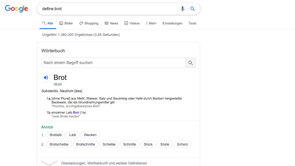
Task: Choose the Brotschnitte synonym chip
Action: point(85,144)
